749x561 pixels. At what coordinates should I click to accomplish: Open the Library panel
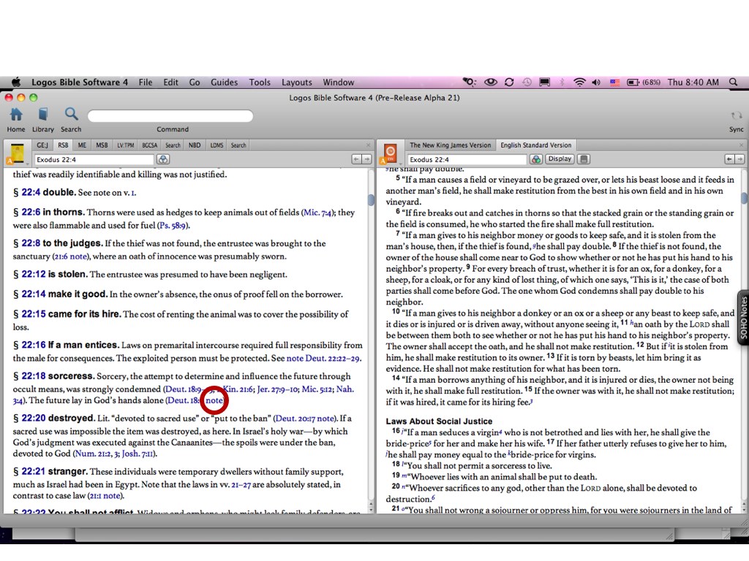43,119
